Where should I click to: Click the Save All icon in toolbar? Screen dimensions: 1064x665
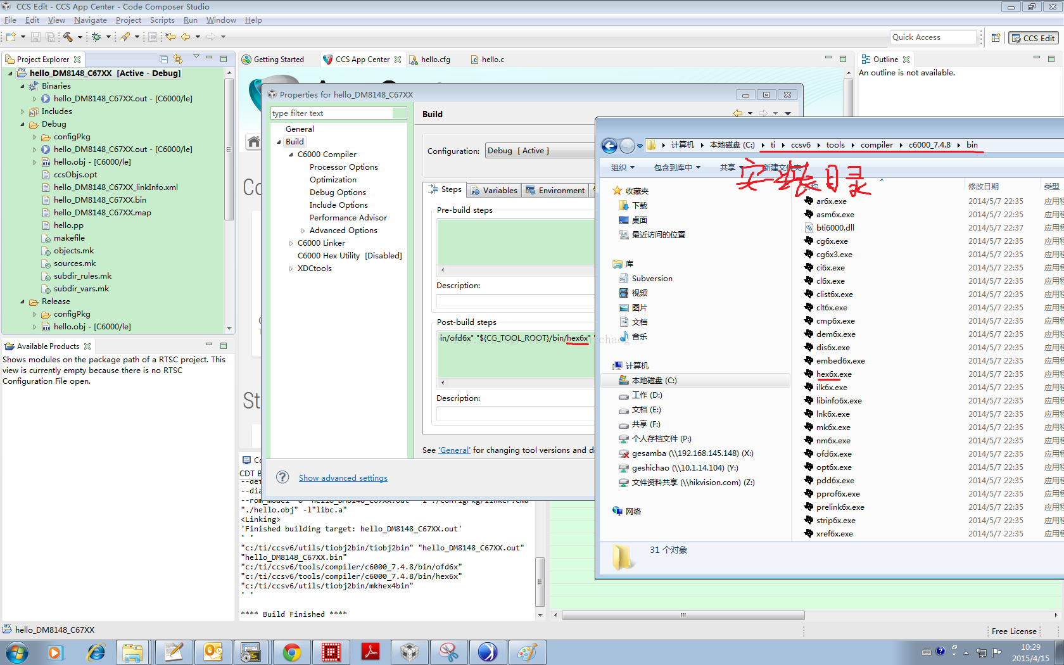point(50,37)
